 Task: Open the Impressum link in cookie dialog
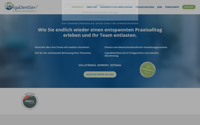coord(112,17)
